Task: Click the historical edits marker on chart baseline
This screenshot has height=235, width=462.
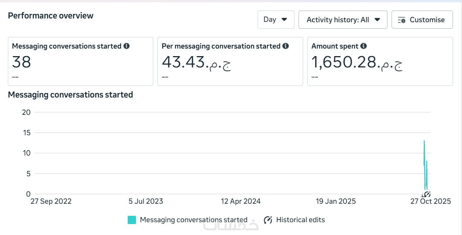Action: coord(427,194)
